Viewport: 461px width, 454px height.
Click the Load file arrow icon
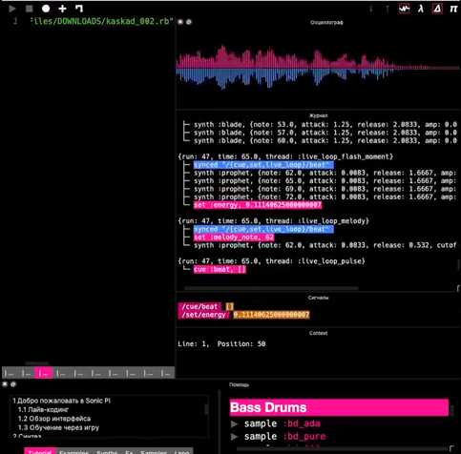click(x=79, y=9)
